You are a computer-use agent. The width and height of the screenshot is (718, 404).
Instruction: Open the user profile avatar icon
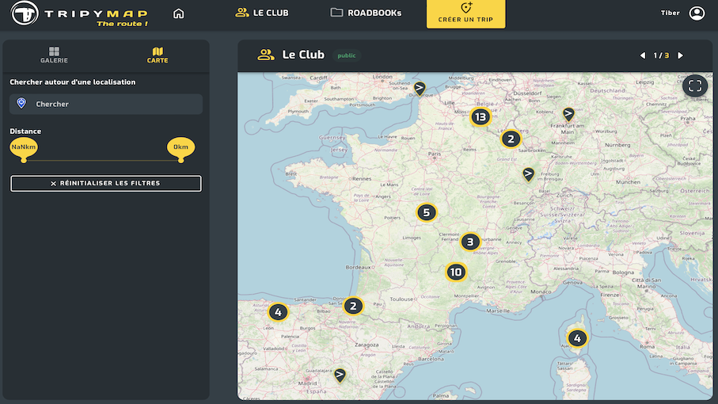[x=697, y=13]
